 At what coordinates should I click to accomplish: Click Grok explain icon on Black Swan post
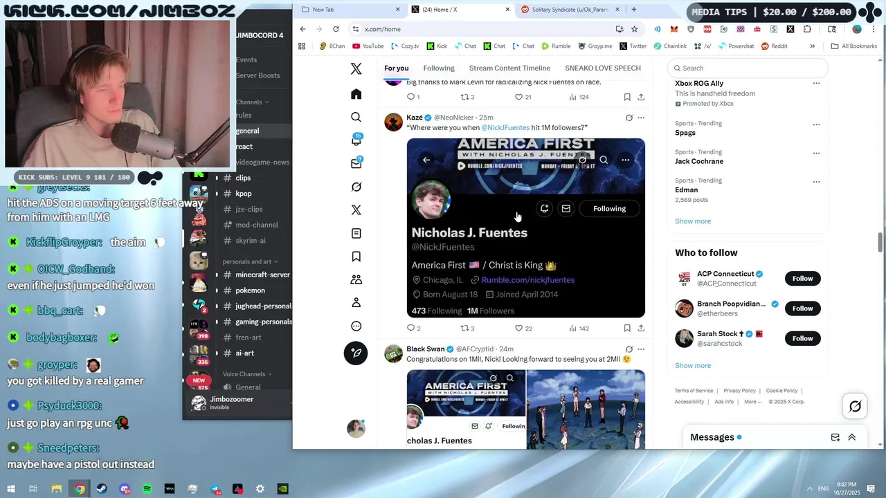click(629, 349)
